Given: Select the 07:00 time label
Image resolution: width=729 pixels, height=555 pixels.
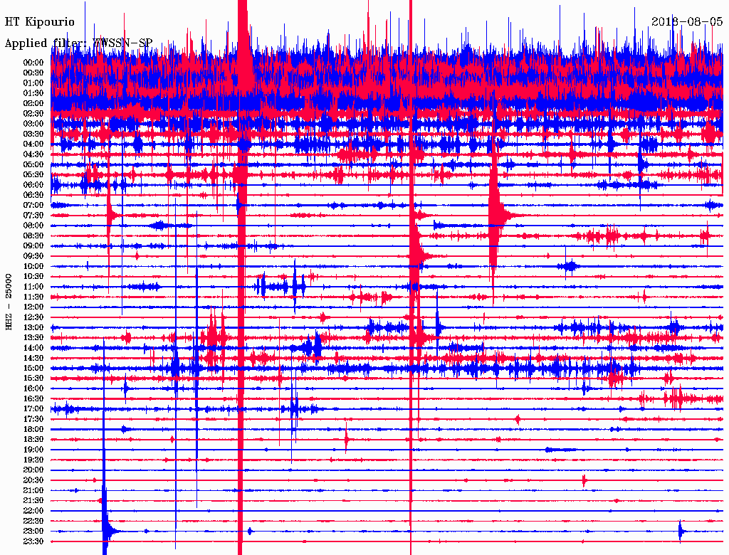Looking at the screenshot, I should tap(33, 206).
